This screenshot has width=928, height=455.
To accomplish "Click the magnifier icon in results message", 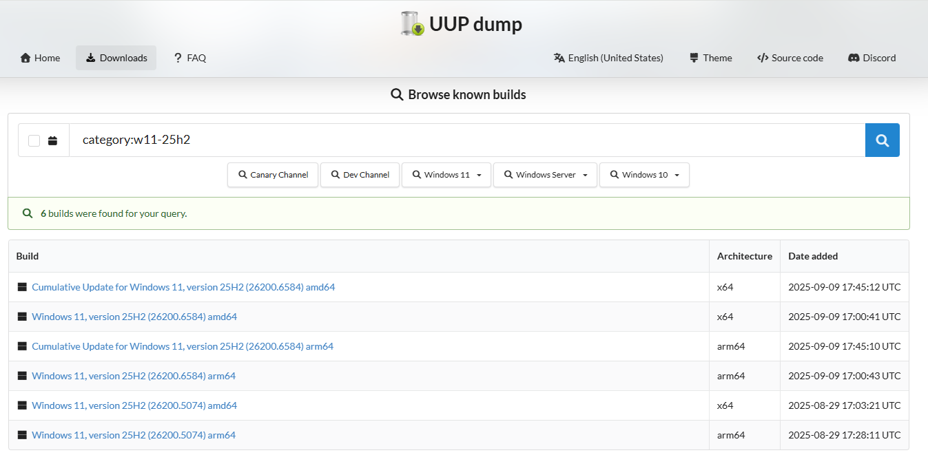I will pyautogui.click(x=28, y=213).
